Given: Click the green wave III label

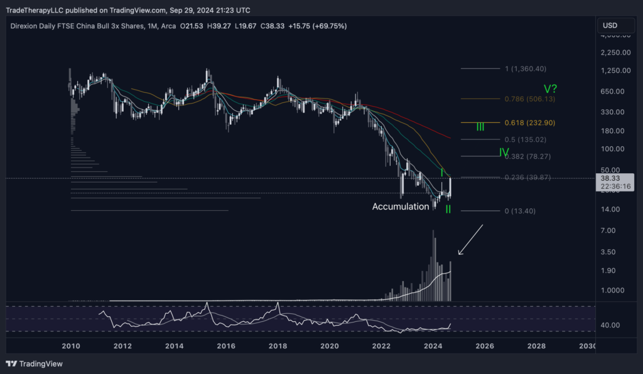Looking at the screenshot, I should pos(480,127).
